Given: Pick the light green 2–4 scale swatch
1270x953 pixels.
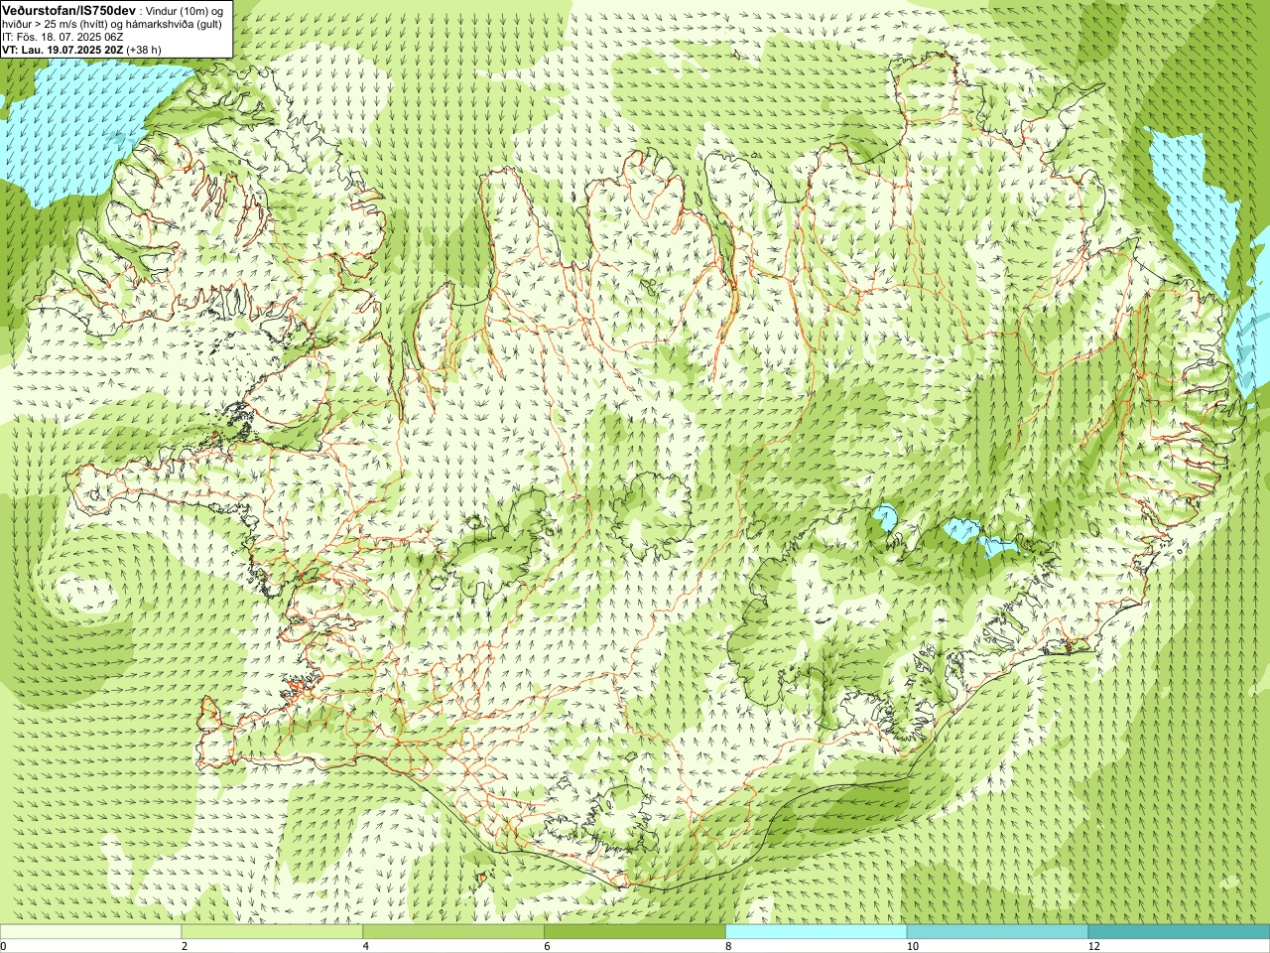Looking at the screenshot, I should (x=272, y=931).
